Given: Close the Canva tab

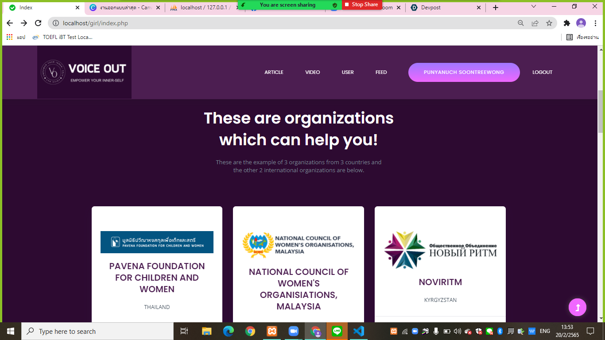Looking at the screenshot, I should [158, 8].
